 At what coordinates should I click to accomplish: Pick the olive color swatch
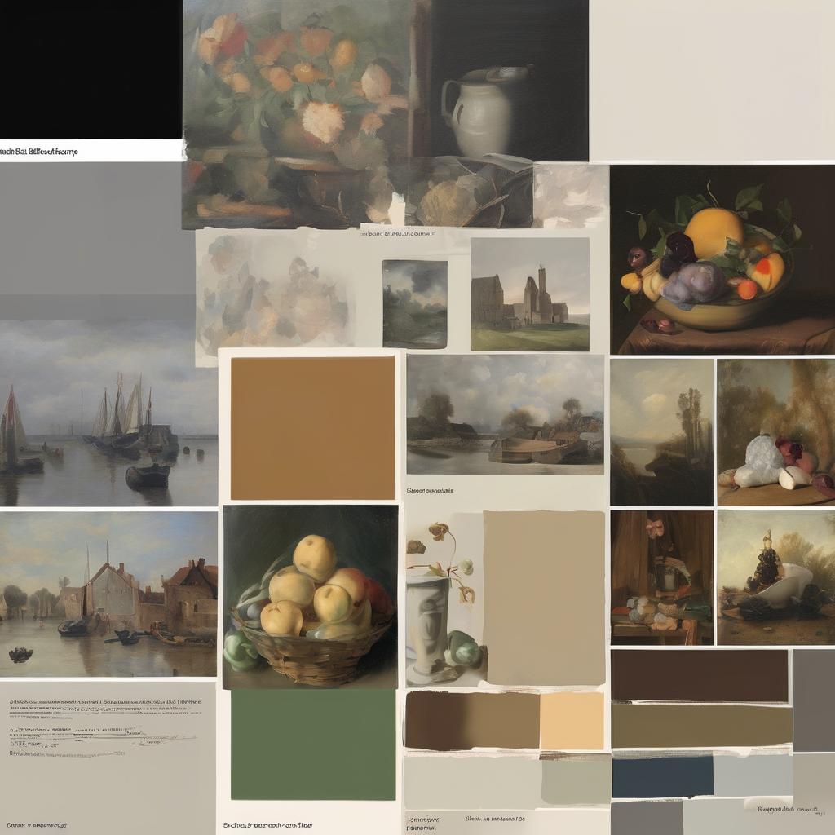click(700, 725)
